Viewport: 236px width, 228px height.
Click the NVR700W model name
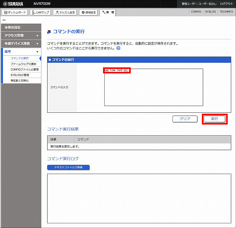(42, 4)
